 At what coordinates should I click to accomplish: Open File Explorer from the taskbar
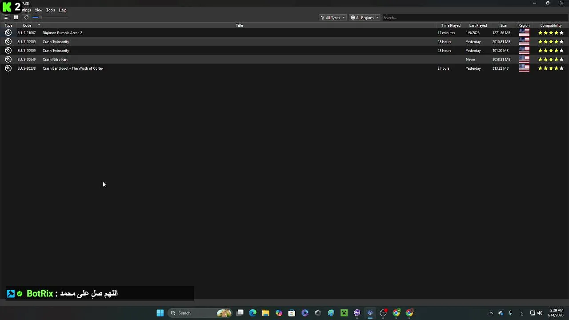[x=266, y=313]
